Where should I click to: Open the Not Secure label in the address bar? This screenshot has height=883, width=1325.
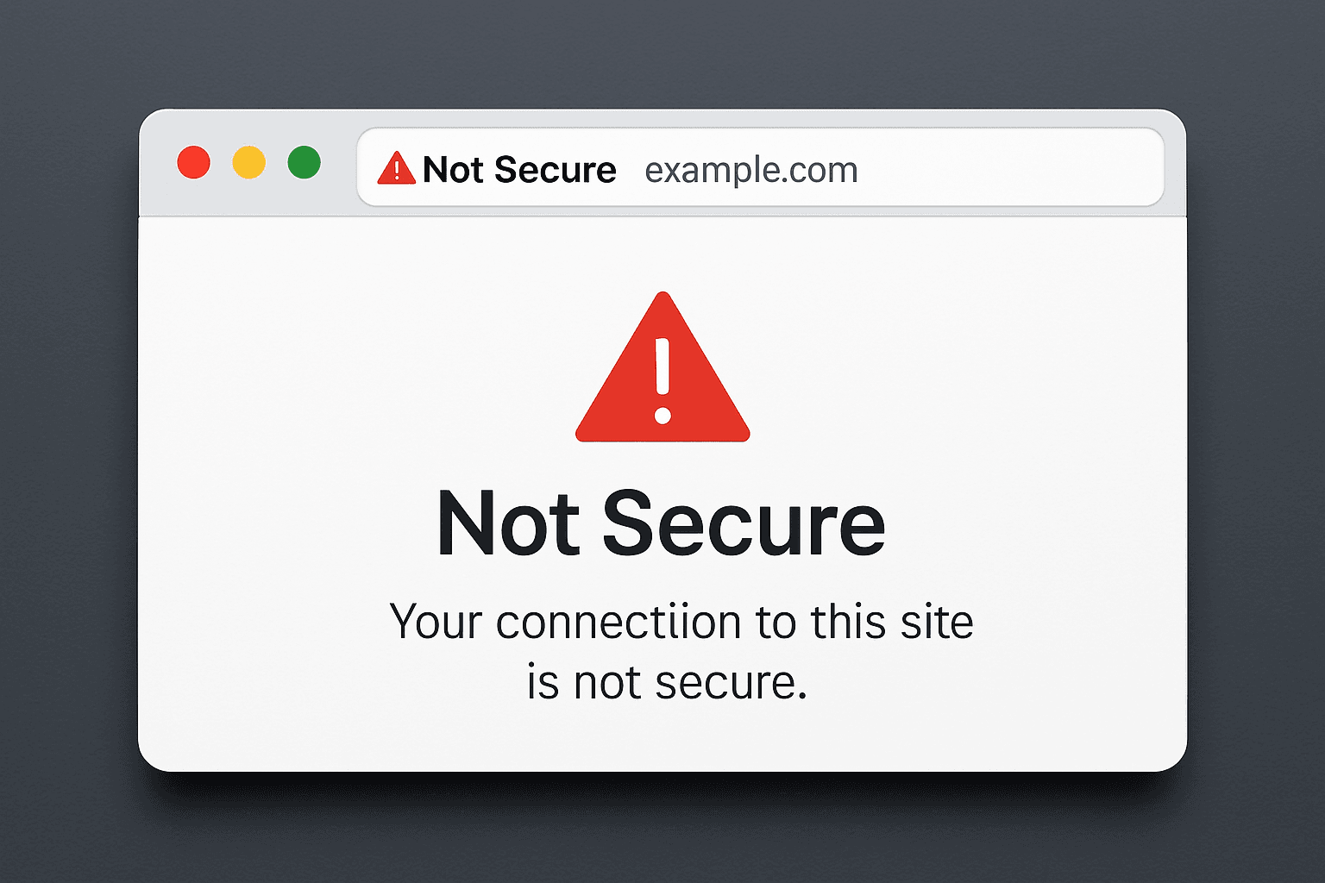pyautogui.click(x=518, y=170)
